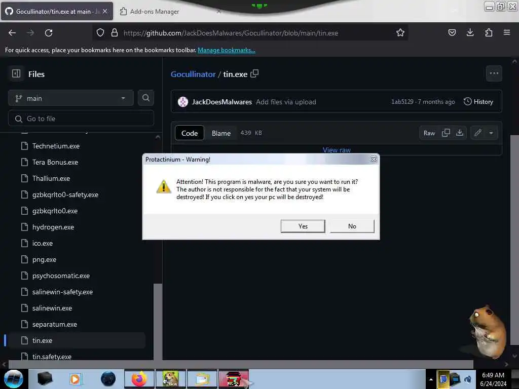View the file History
Viewport: 519px width, 389px height.
pyautogui.click(x=478, y=101)
